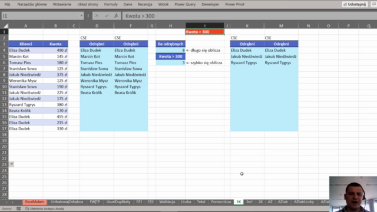Select column I header
Viewport: 377px width, 212px height.
point(204,26)
